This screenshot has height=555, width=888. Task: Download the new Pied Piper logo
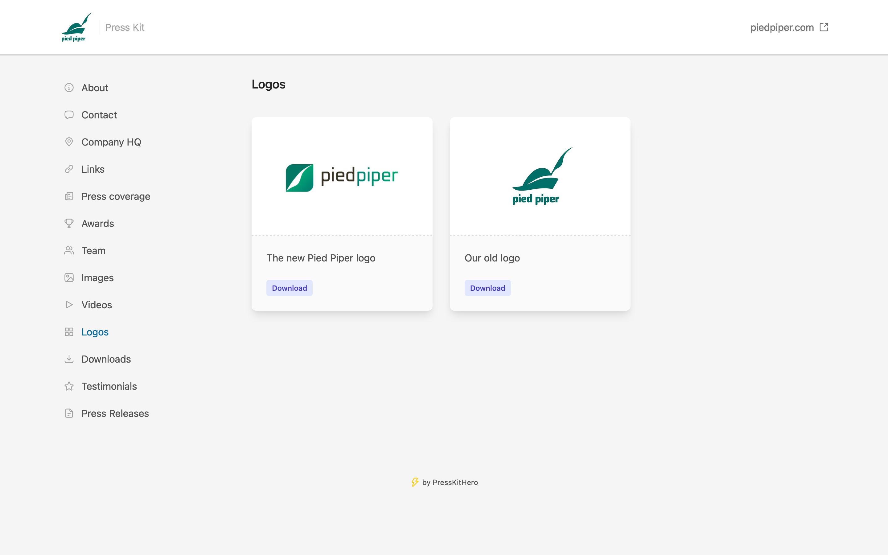(289, 288)
